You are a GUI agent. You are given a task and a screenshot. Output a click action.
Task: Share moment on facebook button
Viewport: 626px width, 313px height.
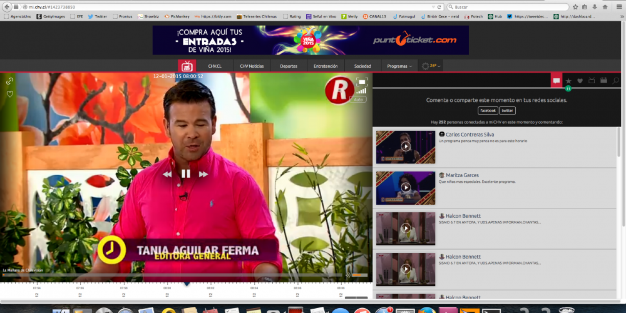tap(488, 111)
